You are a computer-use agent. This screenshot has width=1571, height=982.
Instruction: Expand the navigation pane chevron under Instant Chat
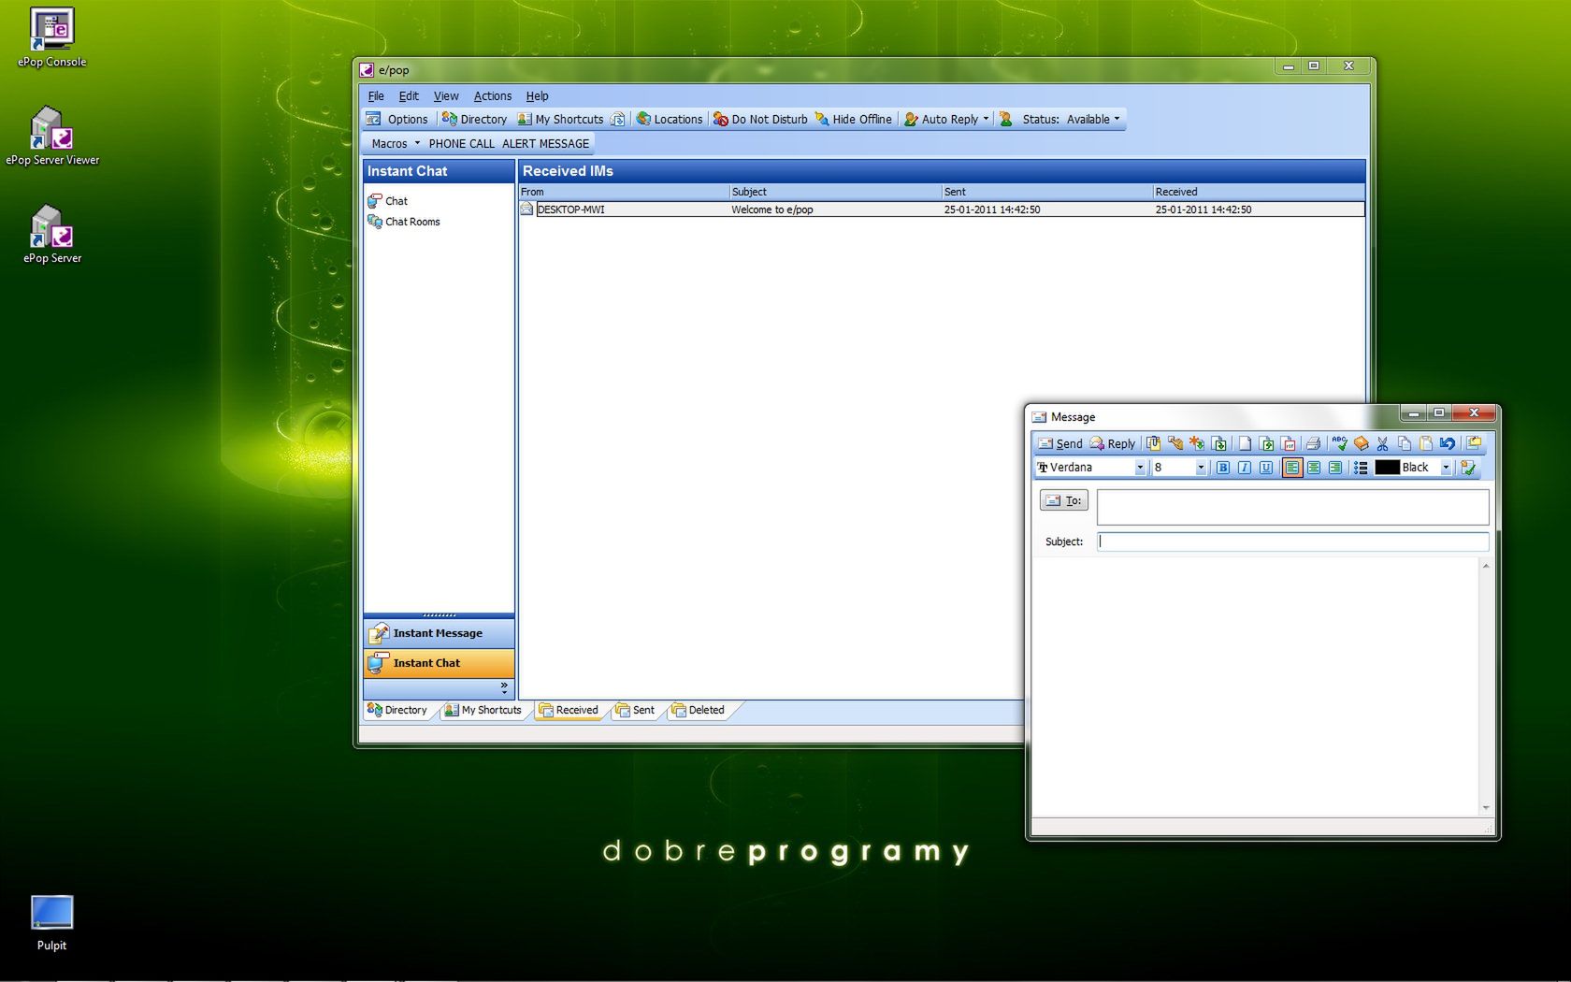point(504,687)
